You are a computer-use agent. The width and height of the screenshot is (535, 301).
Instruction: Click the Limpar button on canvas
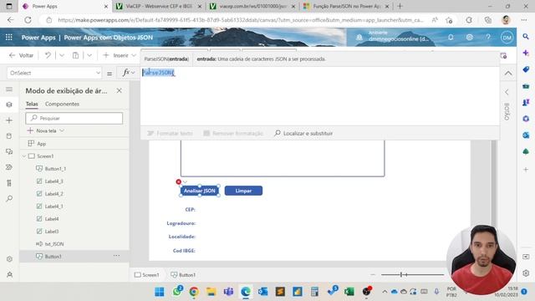[243, 191]
